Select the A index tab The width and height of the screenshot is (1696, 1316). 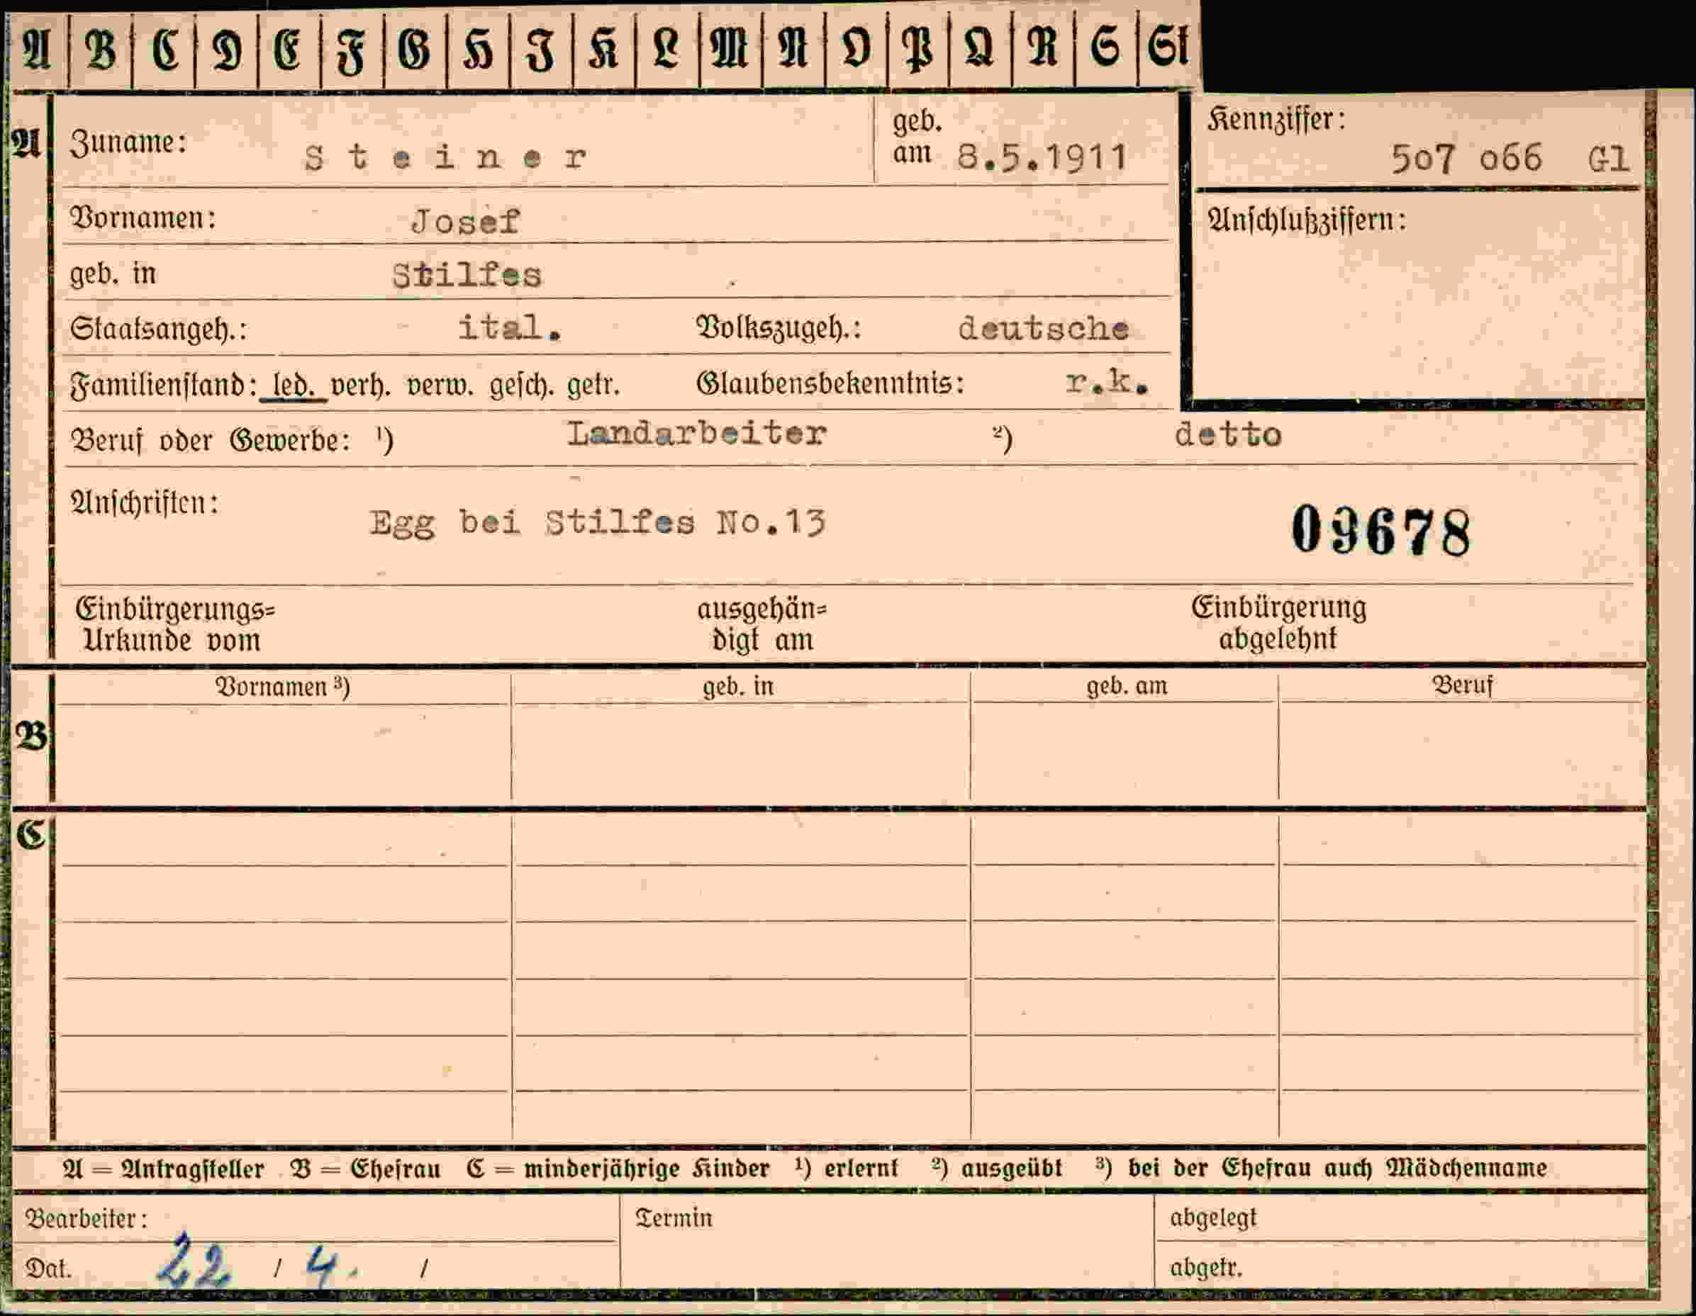pyautogui.click(x=38, y=50)
